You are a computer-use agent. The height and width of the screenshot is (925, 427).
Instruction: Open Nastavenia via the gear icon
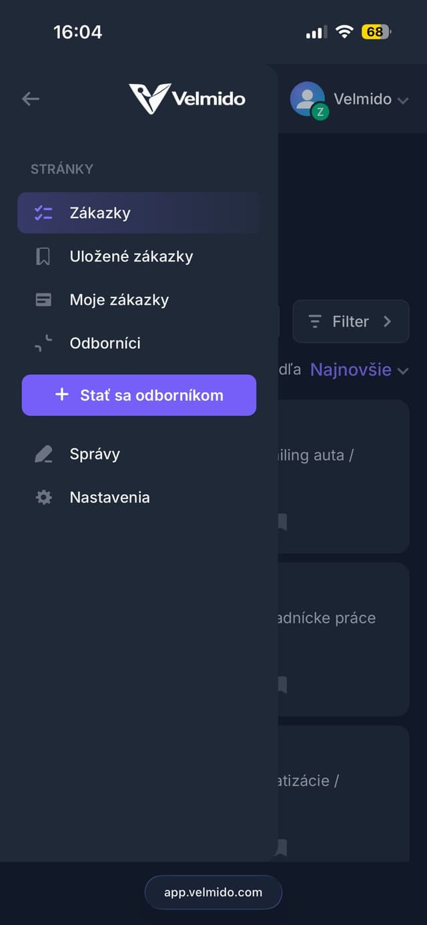point(43,497)
